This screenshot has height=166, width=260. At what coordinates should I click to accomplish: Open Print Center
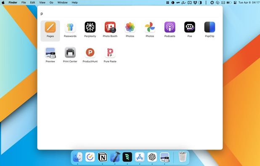coord(70,53)
